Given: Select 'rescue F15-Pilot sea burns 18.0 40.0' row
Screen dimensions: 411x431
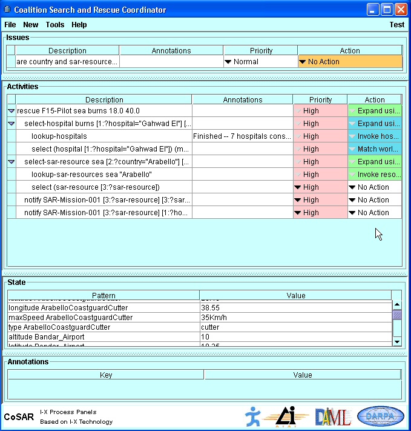Looking at the screenshot, I should click(x=104, y=111).
